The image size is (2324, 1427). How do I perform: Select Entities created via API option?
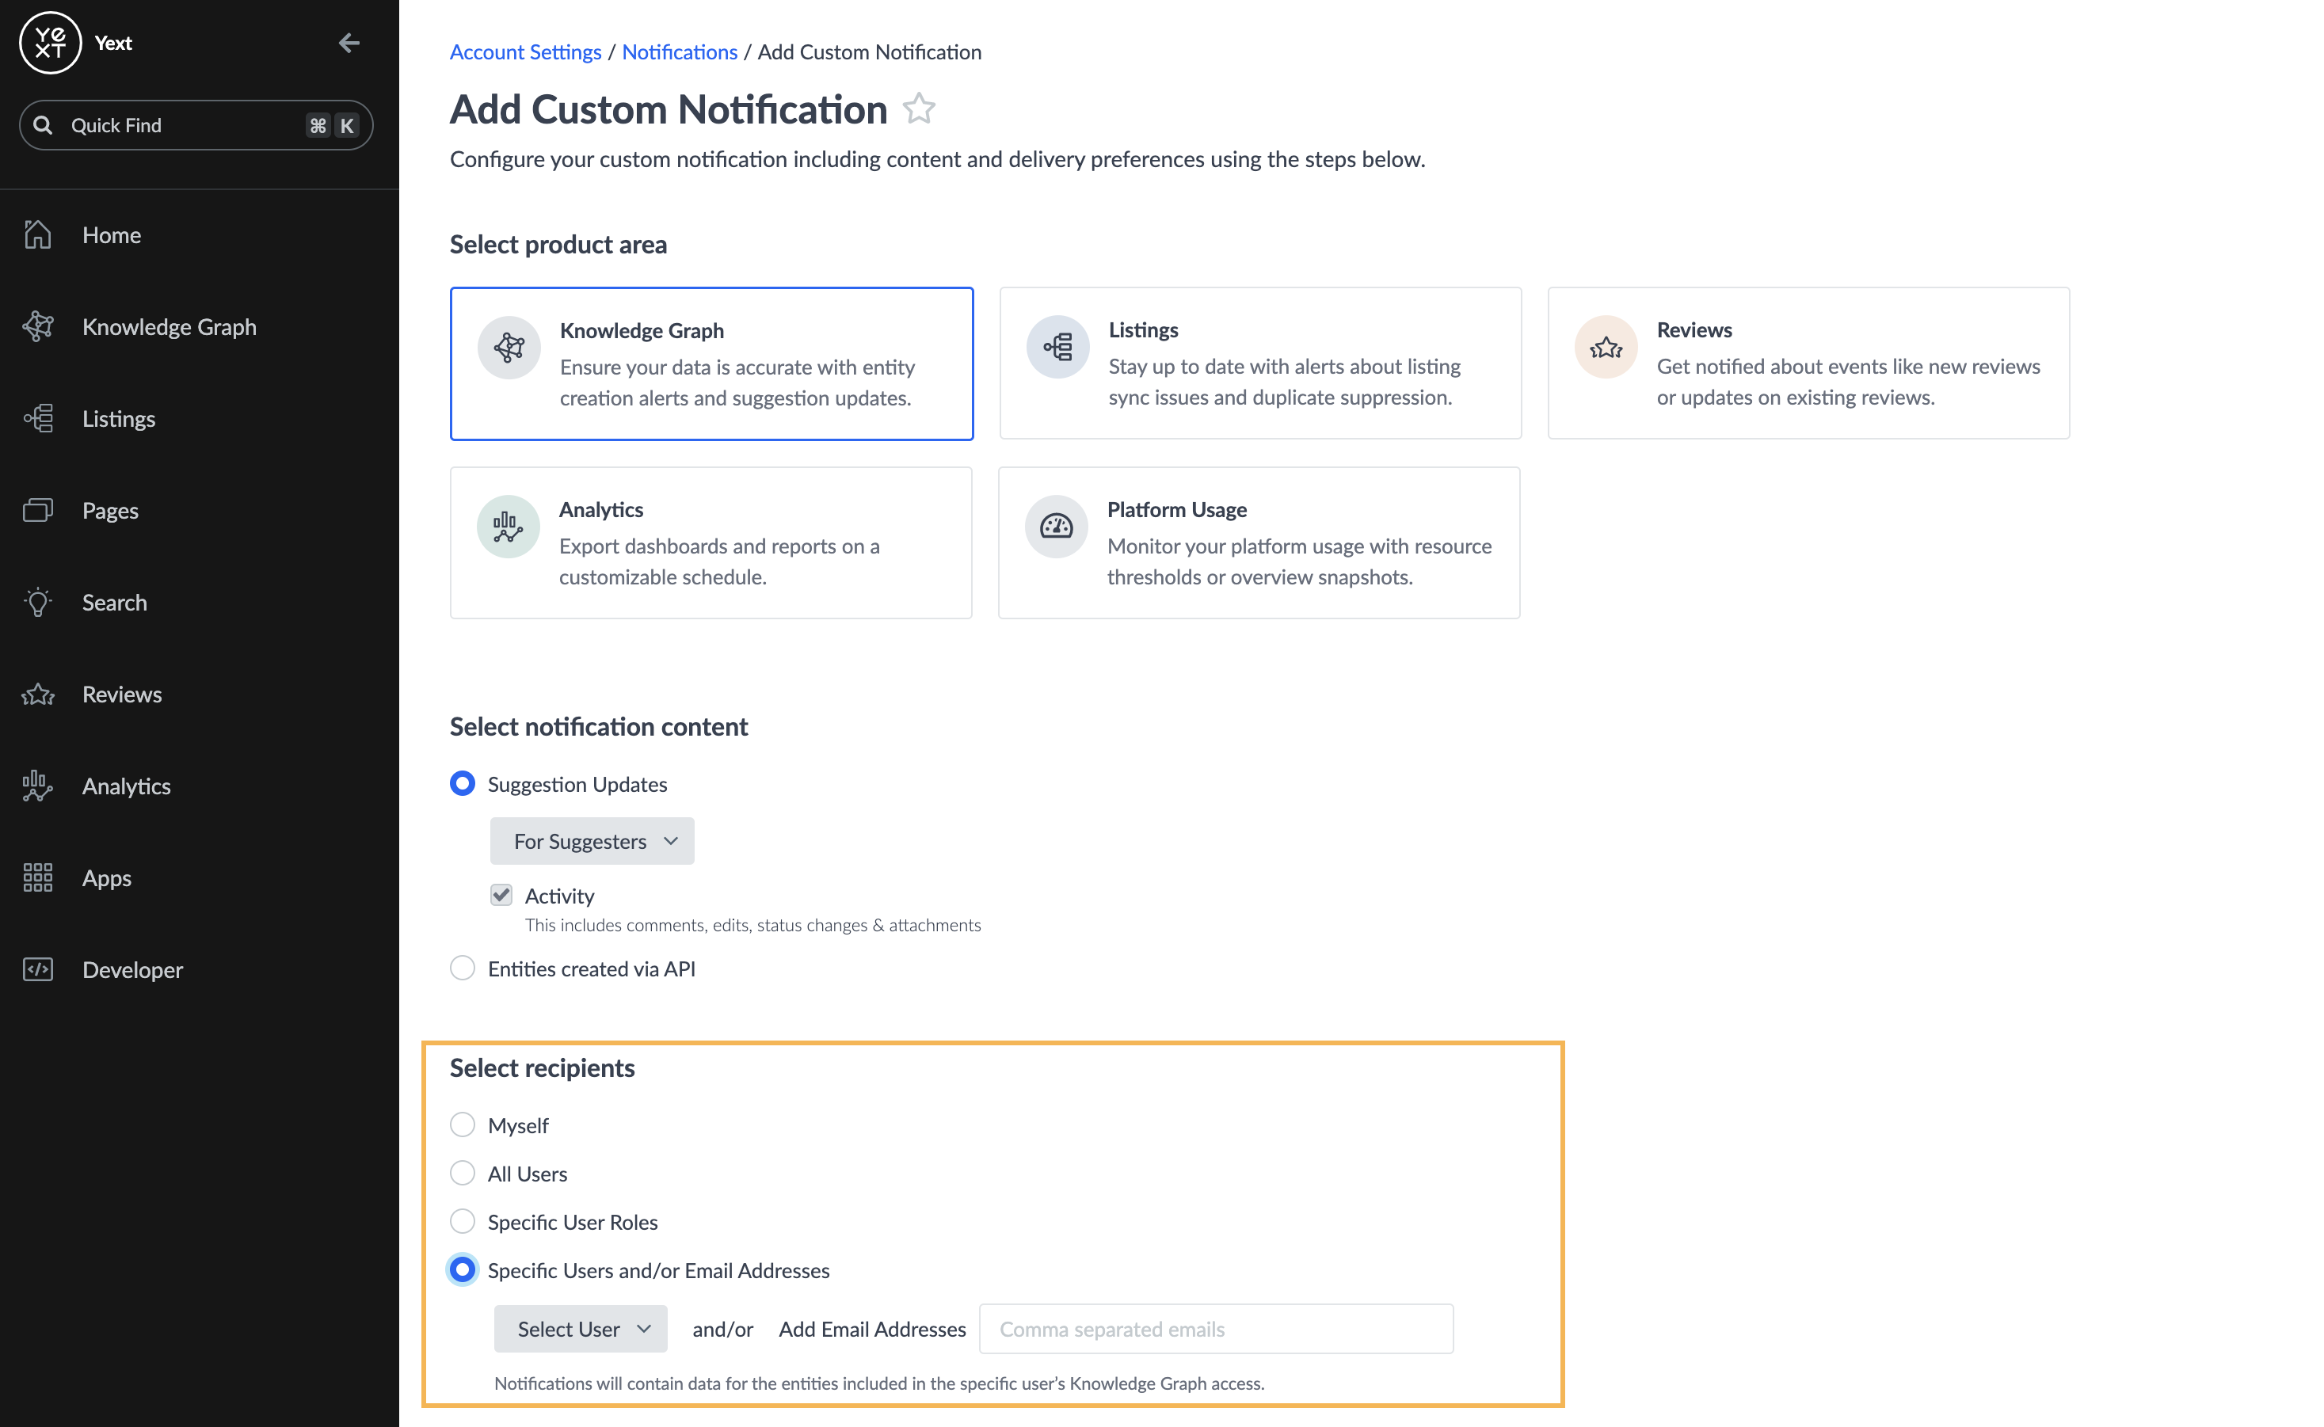pyautogui.click(x=463, y=968)
